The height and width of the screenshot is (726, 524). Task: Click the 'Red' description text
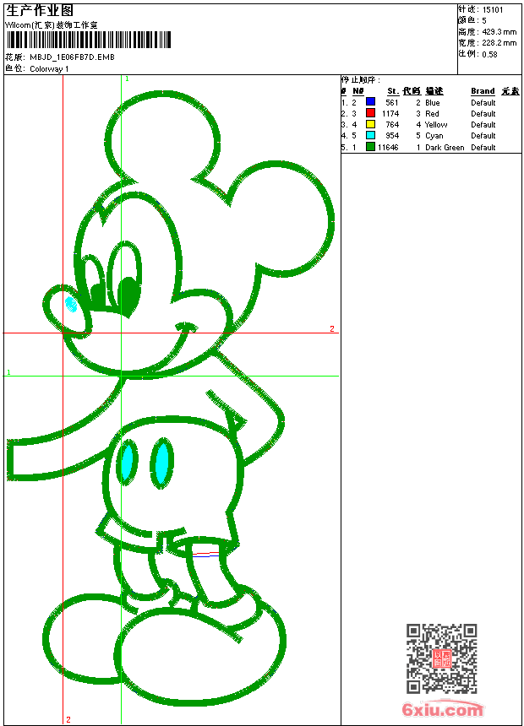(432, 114)
